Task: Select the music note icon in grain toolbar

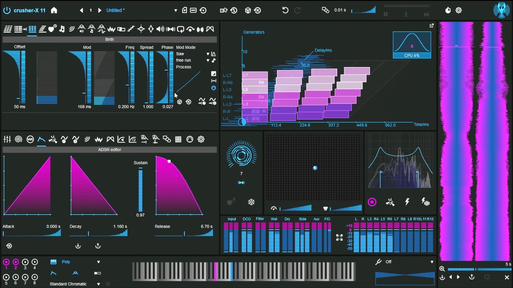Action: [62, 29]
